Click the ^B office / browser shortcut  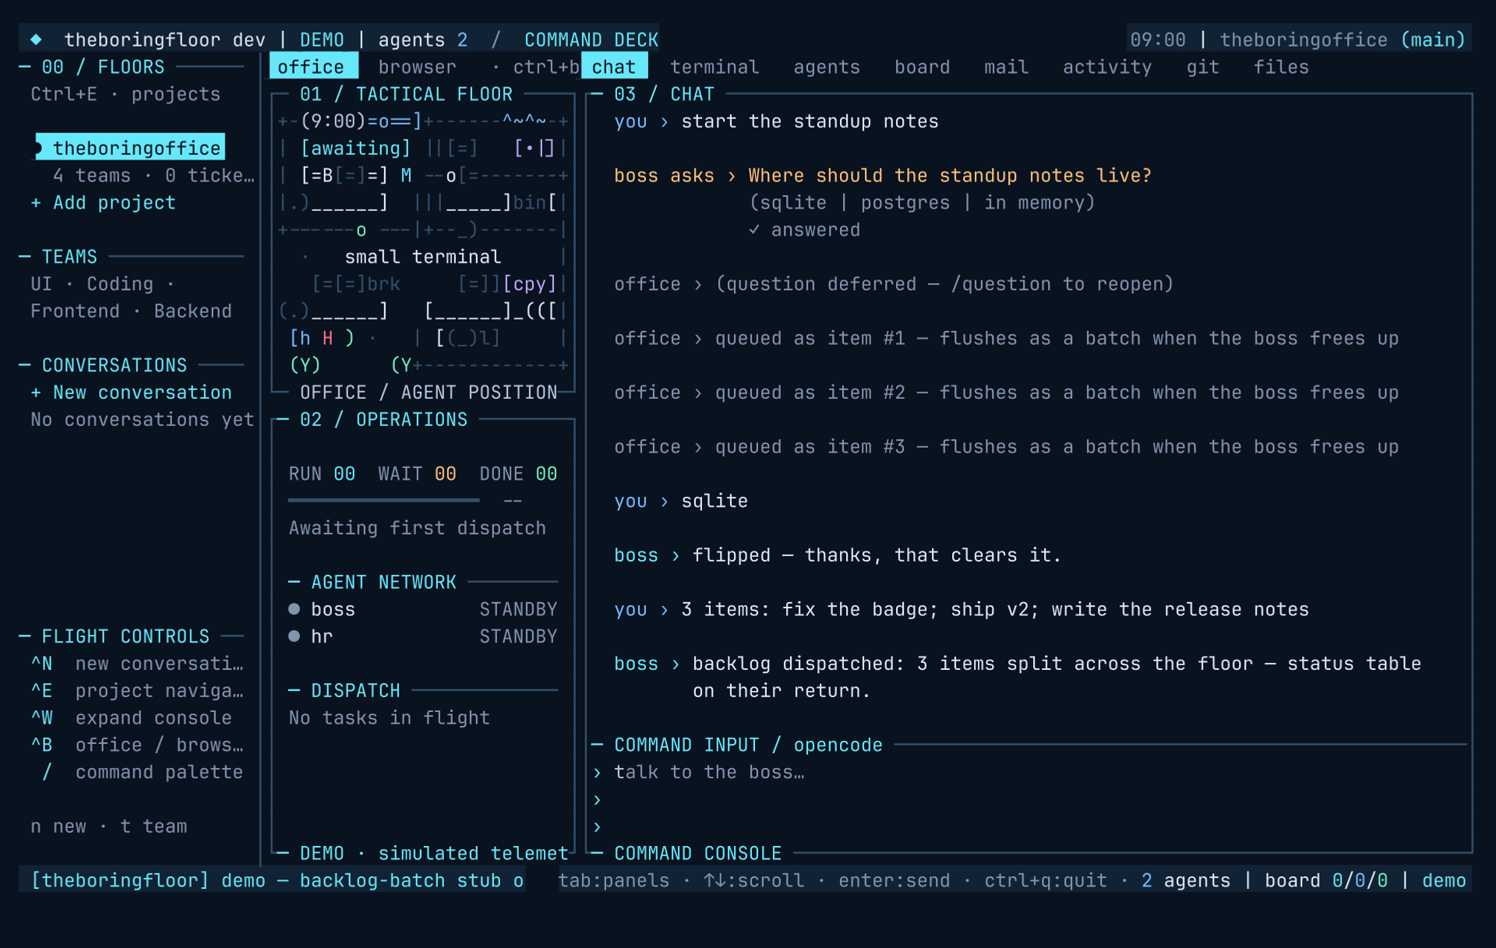click(x=137, y=745)
